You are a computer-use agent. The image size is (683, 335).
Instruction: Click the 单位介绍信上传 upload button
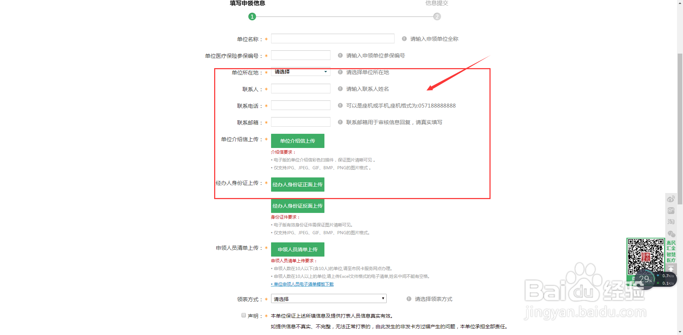click(298, 141)
